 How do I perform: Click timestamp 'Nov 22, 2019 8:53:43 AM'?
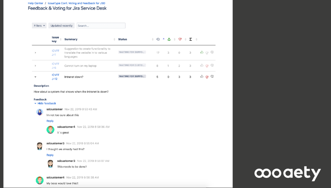click(81, 109)
